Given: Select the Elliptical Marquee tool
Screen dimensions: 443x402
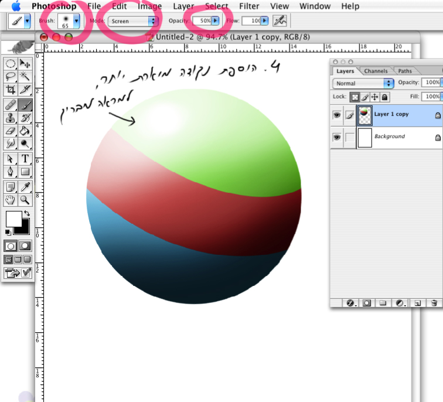Looking at the screenshot, I should pyautogui.click(x=11, y=64).
